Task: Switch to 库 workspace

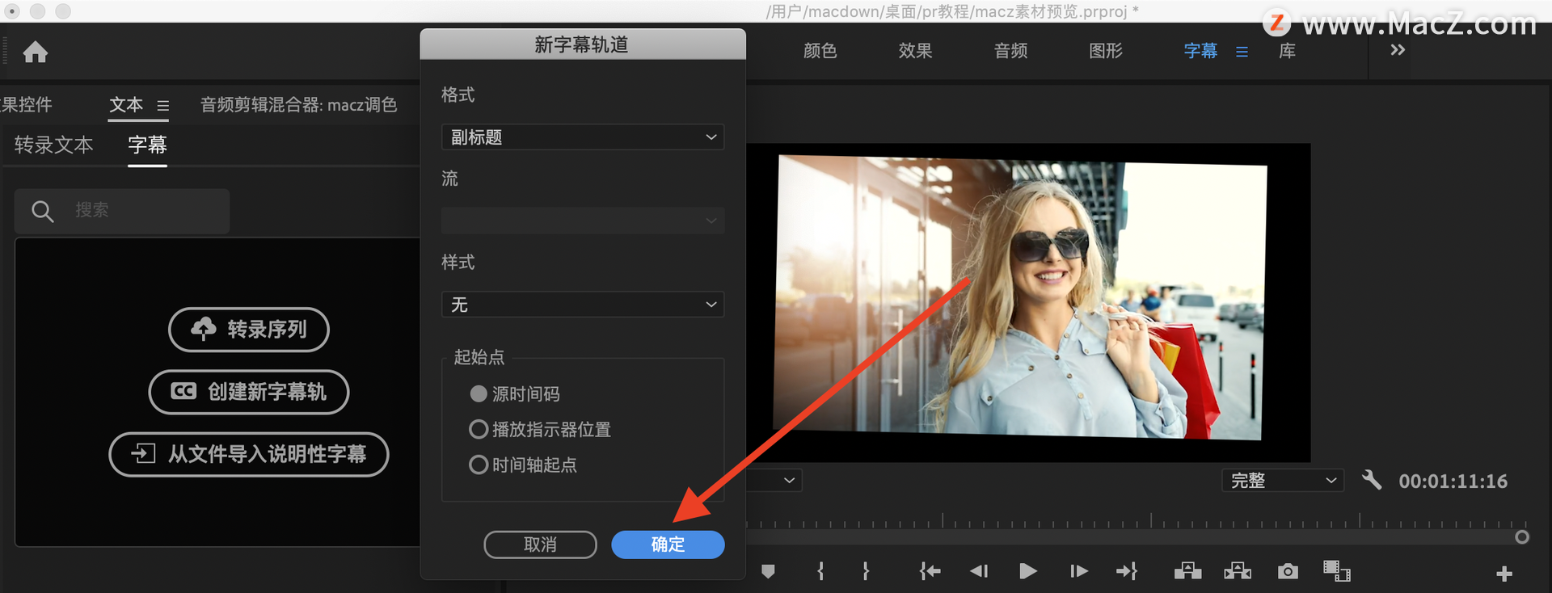Action: 1287,51
